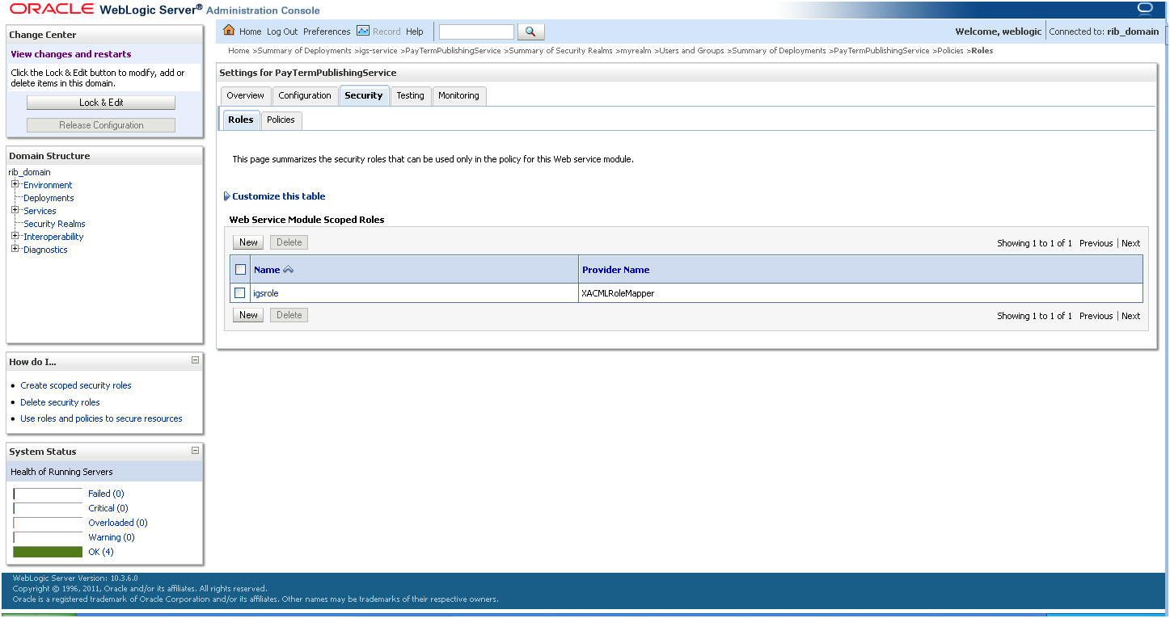The width and height of the screenshot is (1170, 618).
Task: Click the Delete button below the roles table
Action: [x=289, y=315]
